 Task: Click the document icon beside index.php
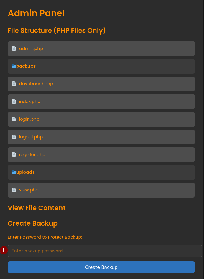click(x=14, y=102)
